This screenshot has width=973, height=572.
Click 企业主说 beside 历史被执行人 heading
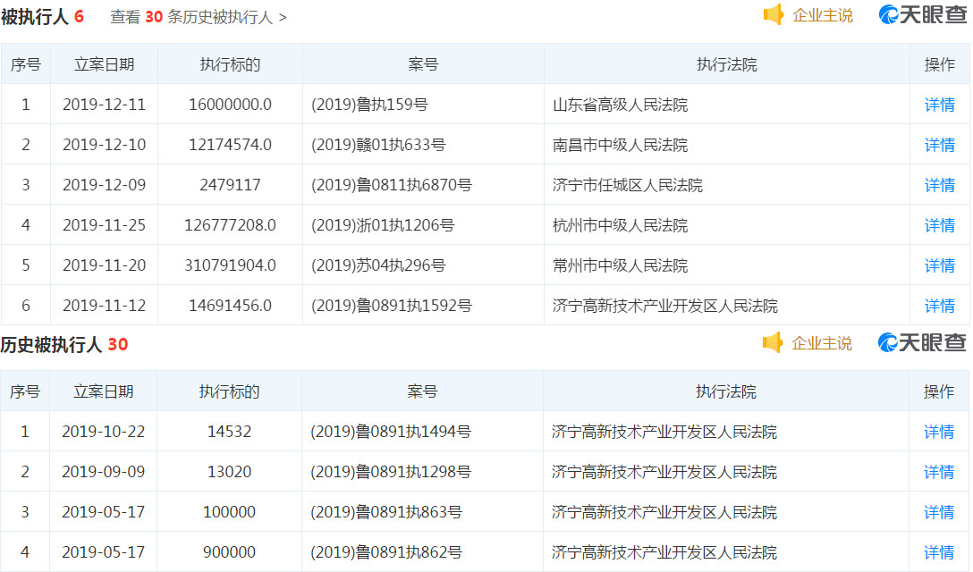coord(822,343)
